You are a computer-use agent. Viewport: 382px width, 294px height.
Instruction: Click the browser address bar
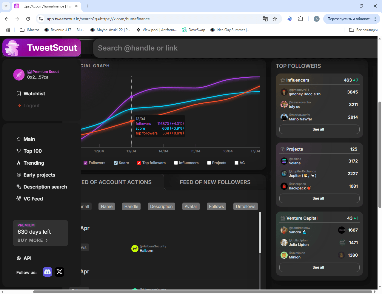point(152,19)
